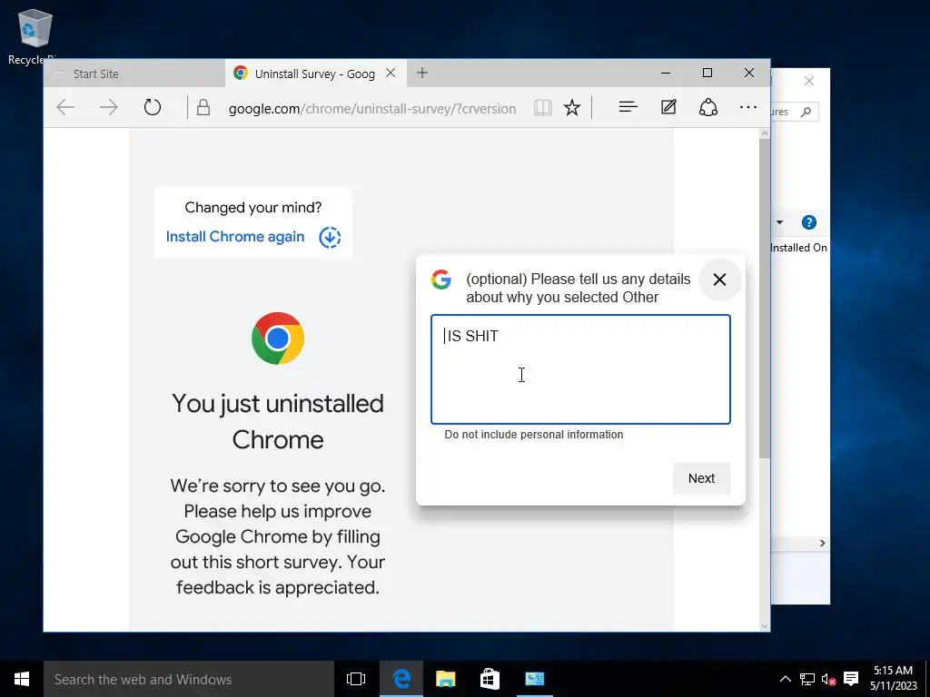
Task: Open the Windows Start menu
Action: pos(22,679)
